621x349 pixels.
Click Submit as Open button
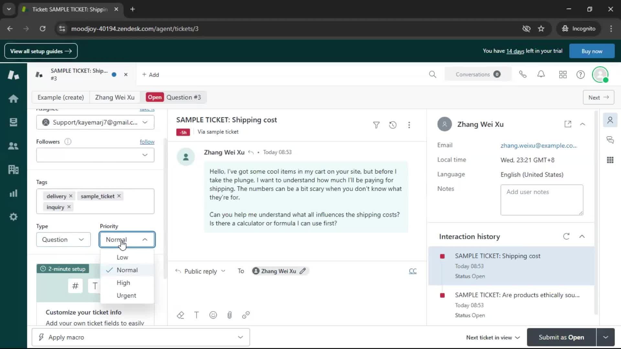[x=561, y=337]
